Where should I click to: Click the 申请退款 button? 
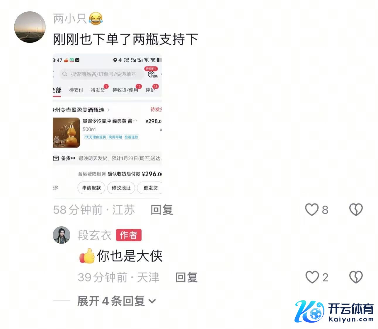(x=91, y=188)
